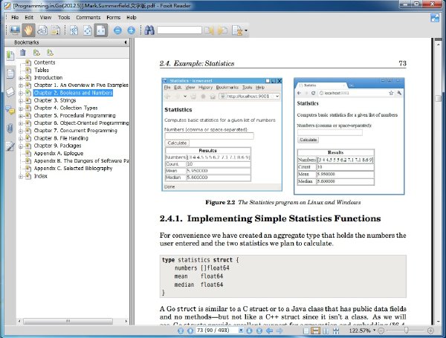Open the Attachments paperclip panel

[x=10, y=129]
